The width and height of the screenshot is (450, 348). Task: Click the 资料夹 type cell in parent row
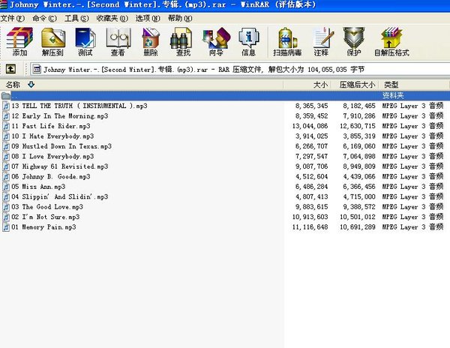[x=393, y=95]
